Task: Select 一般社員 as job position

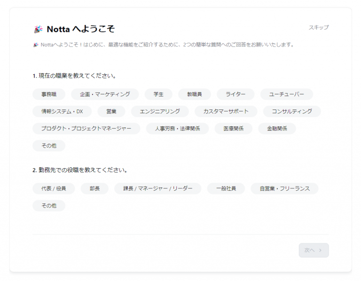Action: coord(226,189)
